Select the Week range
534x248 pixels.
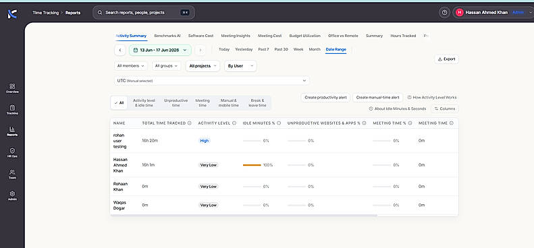pyautogui.click(x=298, y=49)
